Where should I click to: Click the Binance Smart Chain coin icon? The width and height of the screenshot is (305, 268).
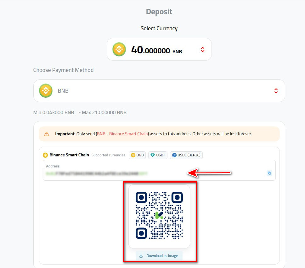click(x=45, y=155)
